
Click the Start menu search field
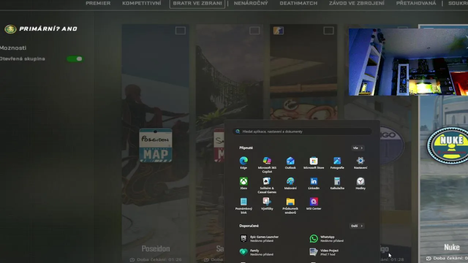click(x=302, y=131)
